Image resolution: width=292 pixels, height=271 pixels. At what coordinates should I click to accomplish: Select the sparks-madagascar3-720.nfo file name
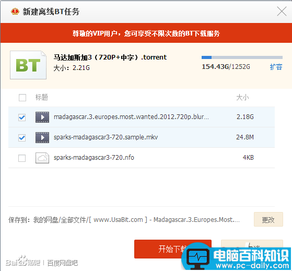tap(94, 158)
